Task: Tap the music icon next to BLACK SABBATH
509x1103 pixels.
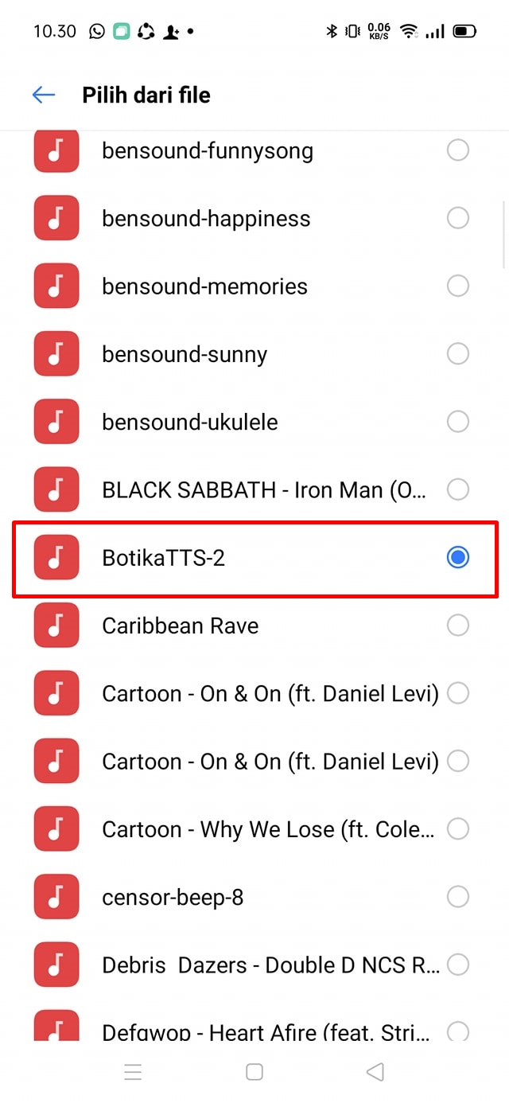Action: [x=56, y=489]
